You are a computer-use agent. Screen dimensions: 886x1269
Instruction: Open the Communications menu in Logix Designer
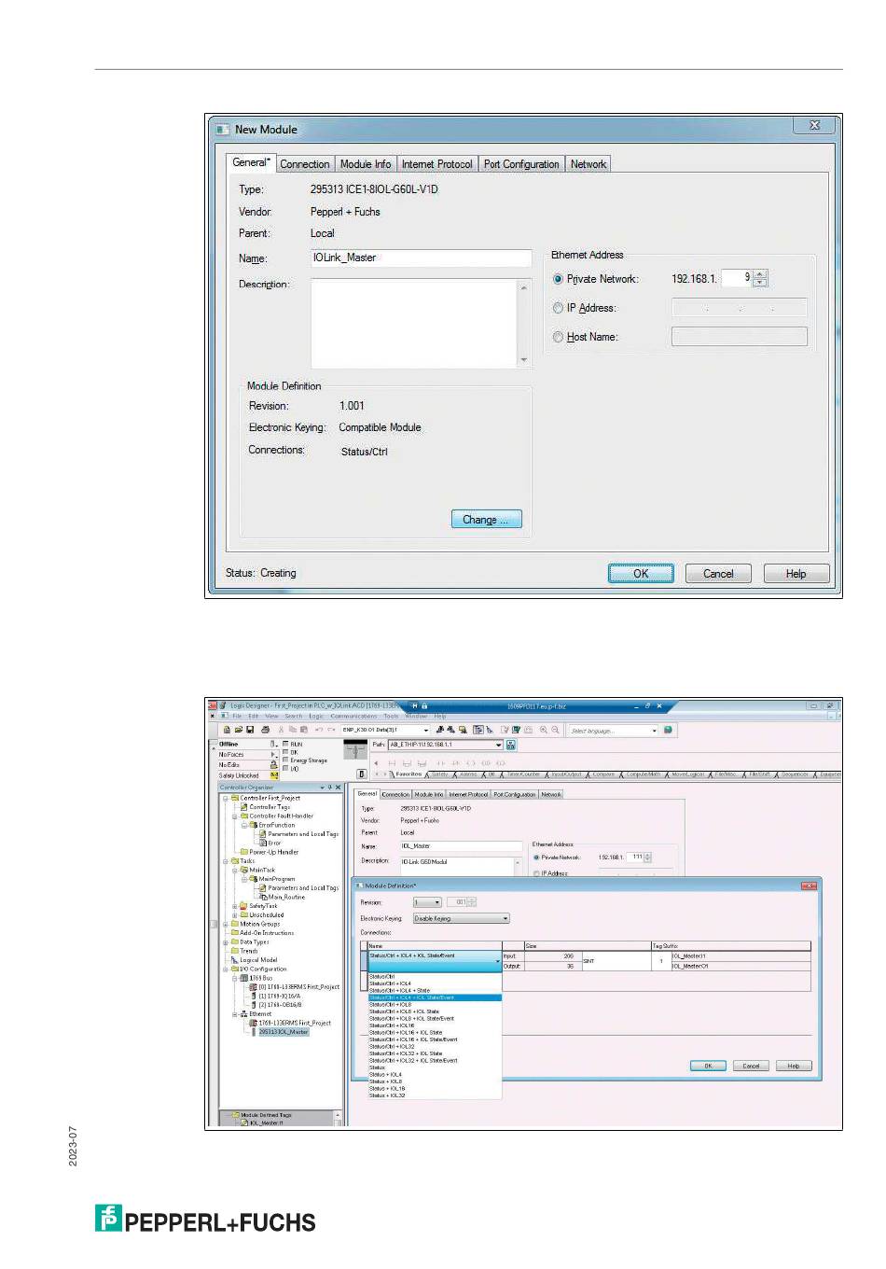353,716
